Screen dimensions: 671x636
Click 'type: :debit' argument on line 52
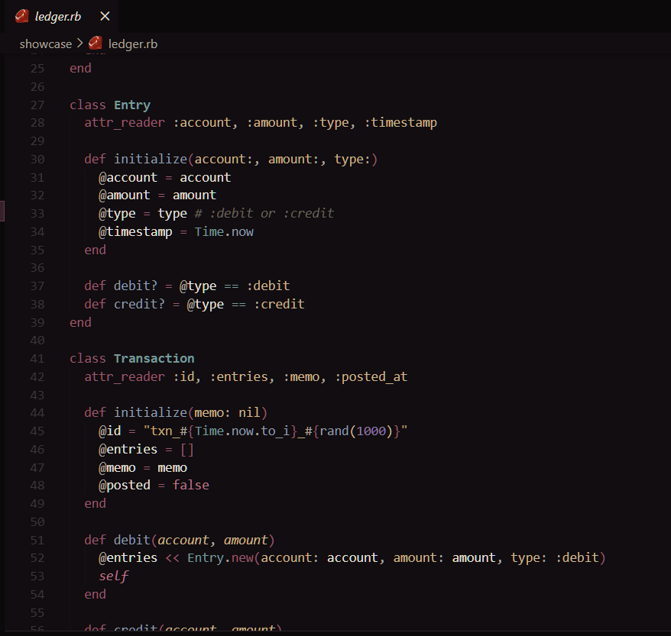click(x=555, y=558)
